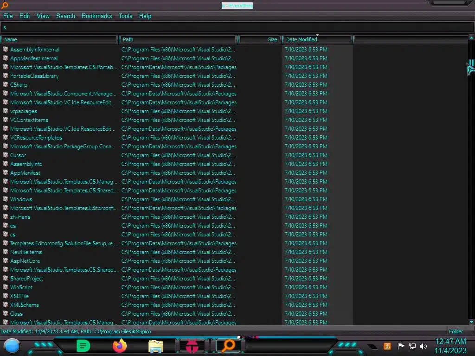Open the Tools menu
475x356 pixels.
click(125, 16)
